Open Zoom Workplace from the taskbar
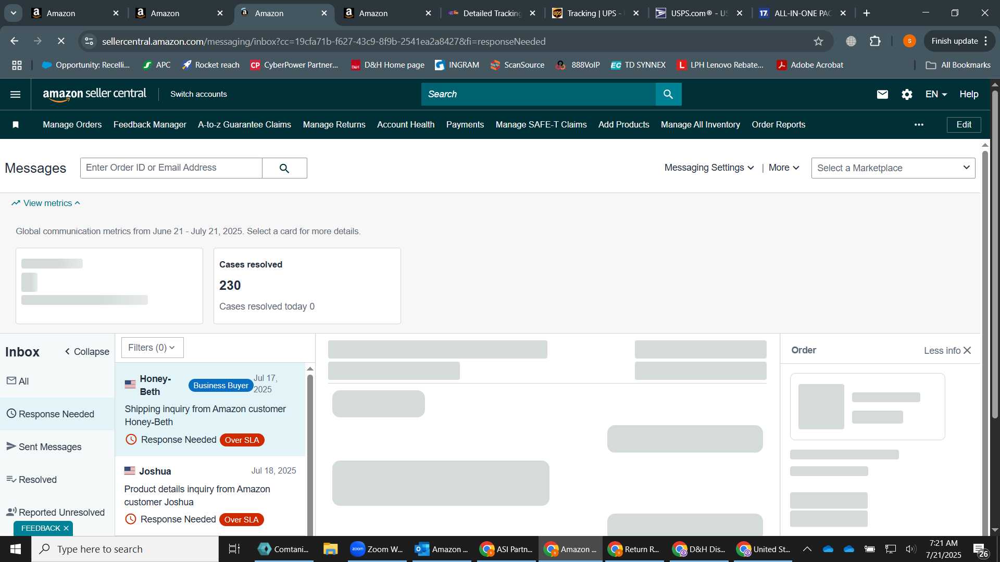 pos(377,549)
